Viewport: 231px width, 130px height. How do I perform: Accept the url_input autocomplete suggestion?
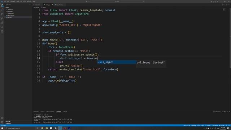(x=117, y=62)
